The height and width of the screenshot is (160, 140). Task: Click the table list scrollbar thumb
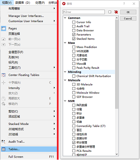click(116, 64)
